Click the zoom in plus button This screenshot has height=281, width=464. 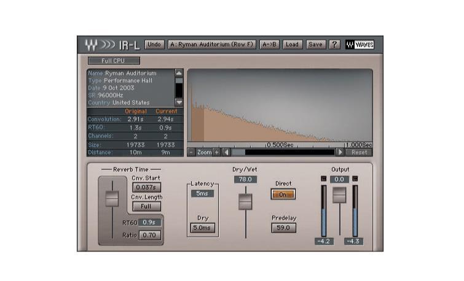click(216, 152)
